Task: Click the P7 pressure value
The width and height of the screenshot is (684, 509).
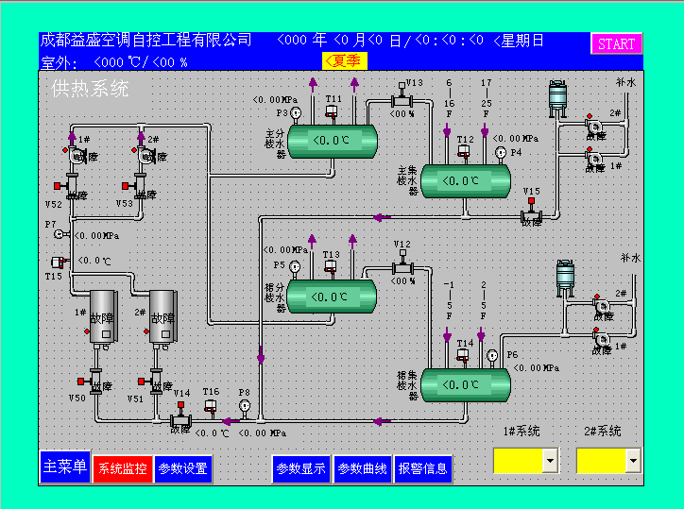Action: click(97, 236)
